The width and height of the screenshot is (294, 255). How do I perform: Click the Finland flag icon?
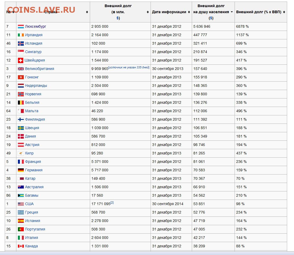(x=21, y=119)
